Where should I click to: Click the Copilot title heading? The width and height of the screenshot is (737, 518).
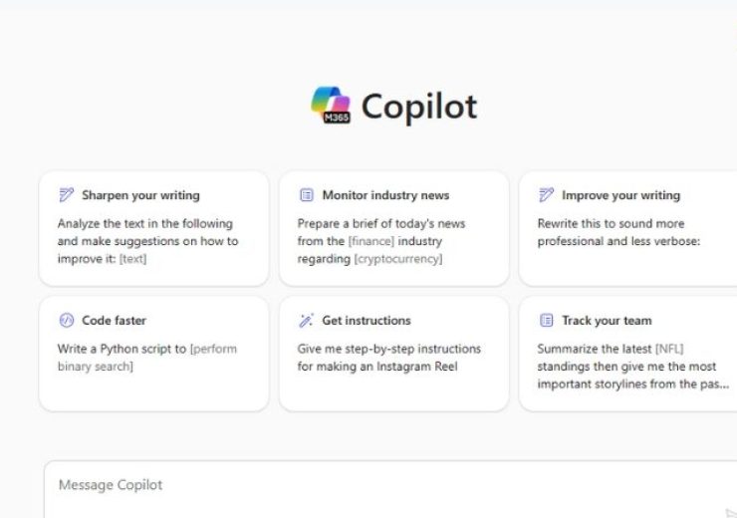[x=419, y=107]
